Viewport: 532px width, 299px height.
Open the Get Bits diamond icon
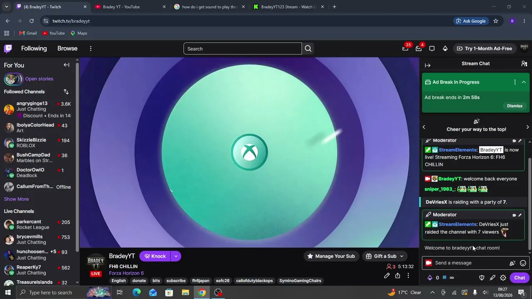click(x=445, y=49)
